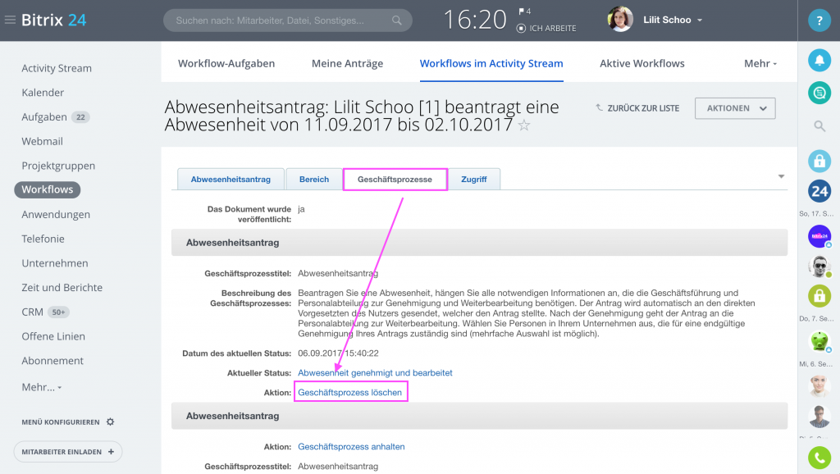The height and width of the screenshot is (474, 840).
Task: Click the plus icon on Mitarbeiter einladen
Action: coord(111,452)
